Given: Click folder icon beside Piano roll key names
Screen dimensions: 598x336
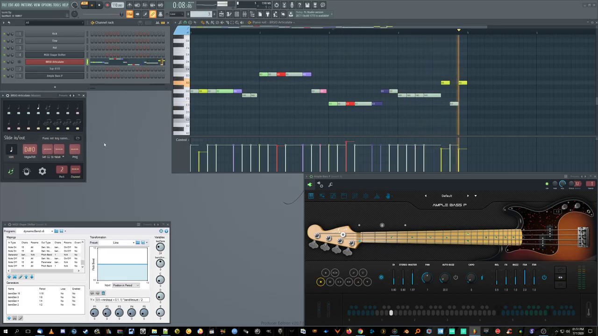Looking at the screenshot, I should point(78,138).
